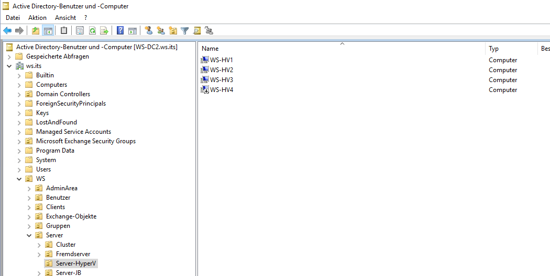Expand the Fremdserver OU
The width and height of the screenshot is (550, 276).
coord(39,254)
